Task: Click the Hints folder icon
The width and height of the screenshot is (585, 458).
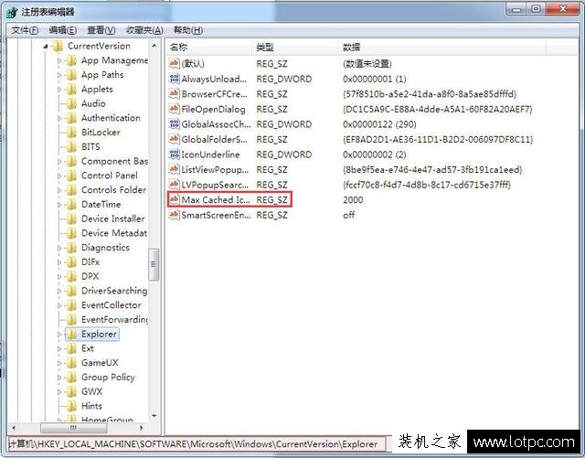Action: 71,406
